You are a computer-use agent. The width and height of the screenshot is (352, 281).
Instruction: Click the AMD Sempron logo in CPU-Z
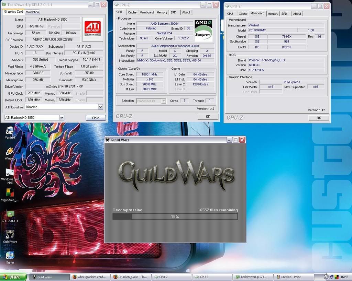point(203,31)
